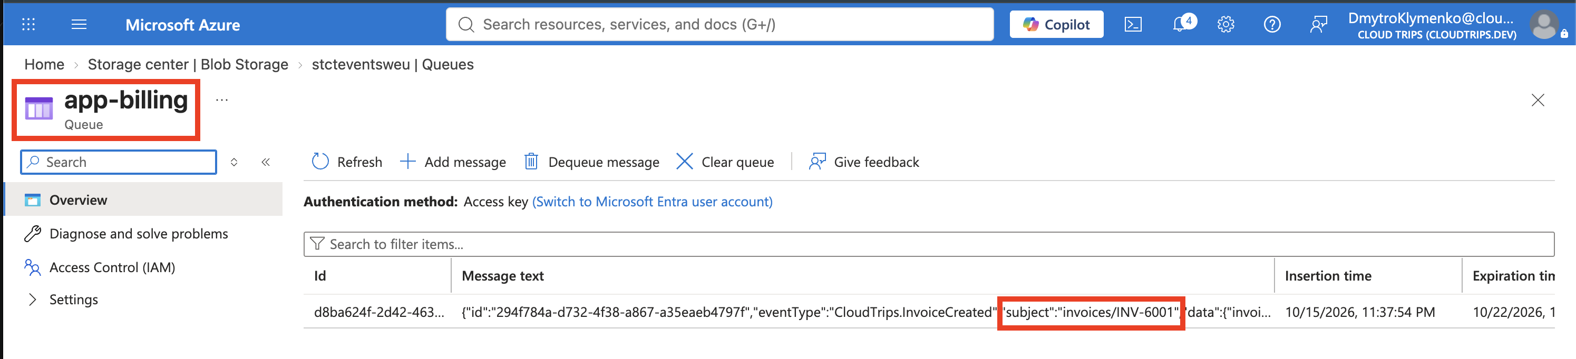Image resolution: width=1576 pixels, height=359 pixels.
Task: Open the notifications bell
Action: [x=1183, y=24]
